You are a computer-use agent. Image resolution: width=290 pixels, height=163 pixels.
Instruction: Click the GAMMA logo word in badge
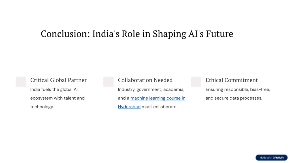[278, 158]
